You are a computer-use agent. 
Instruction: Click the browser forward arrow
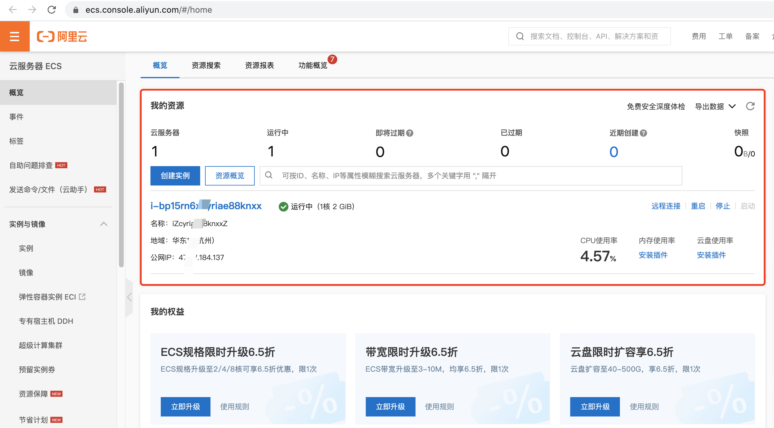point(32,10)
